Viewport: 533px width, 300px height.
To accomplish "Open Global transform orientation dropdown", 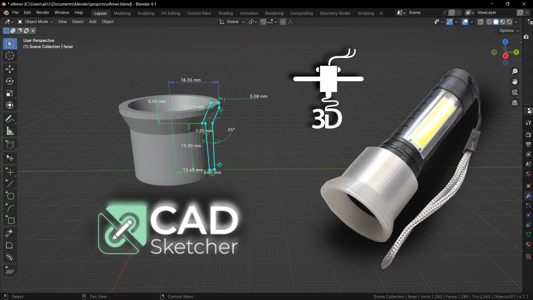I will [232, 22].
